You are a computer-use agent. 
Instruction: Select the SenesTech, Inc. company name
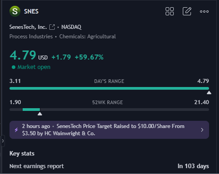pos(28,27)
